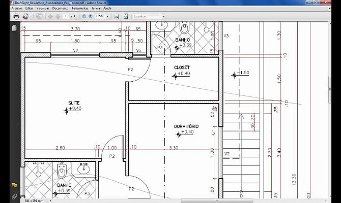341x203 pixels.
Task: Click the page number field
Action: coord(66,16)
